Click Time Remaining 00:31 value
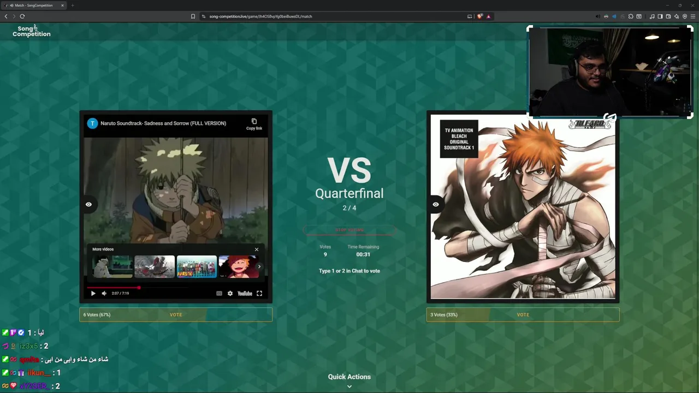The height and width of the screenshot is (393, 699). [x=363, y=254]
